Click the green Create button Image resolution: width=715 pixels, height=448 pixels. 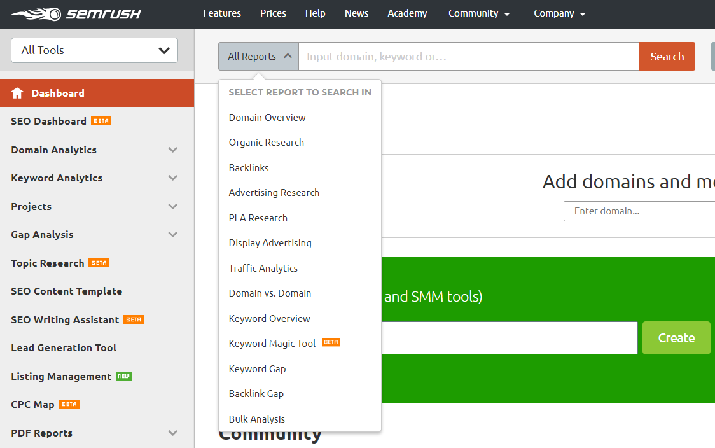(x=676, y=338)
